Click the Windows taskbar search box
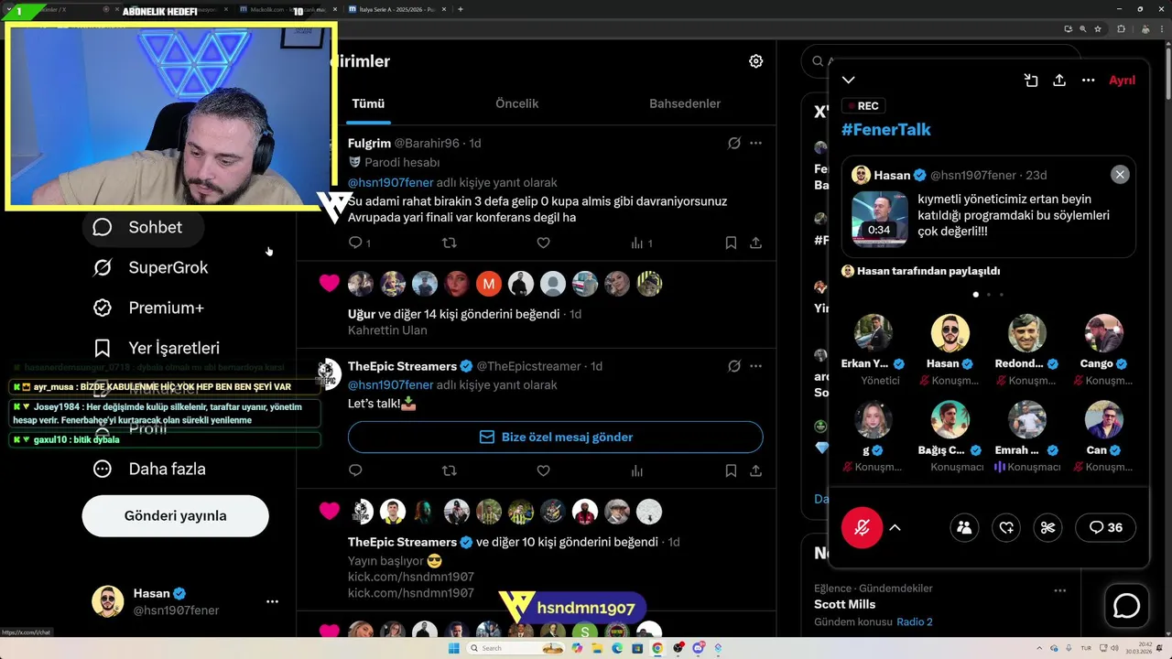This screenshot has width=1172, height=659. 515,648
